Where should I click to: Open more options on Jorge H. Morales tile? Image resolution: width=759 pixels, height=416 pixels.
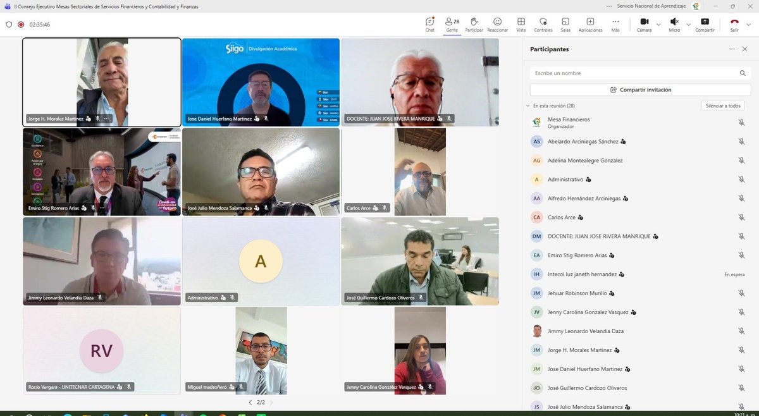(x=106, y=119)
